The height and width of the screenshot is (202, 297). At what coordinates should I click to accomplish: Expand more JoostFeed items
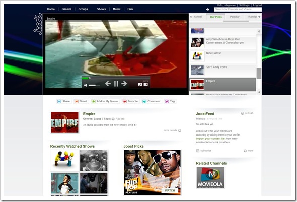point(249,151)
